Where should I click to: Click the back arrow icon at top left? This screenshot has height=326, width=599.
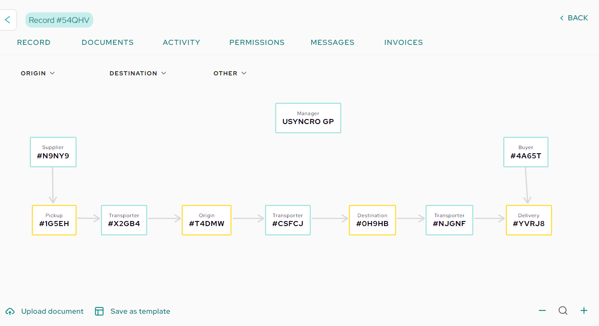coord(7,20)
